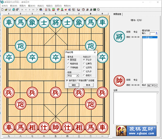Click inside the 注释 comment box

click(x=135, y=108)
